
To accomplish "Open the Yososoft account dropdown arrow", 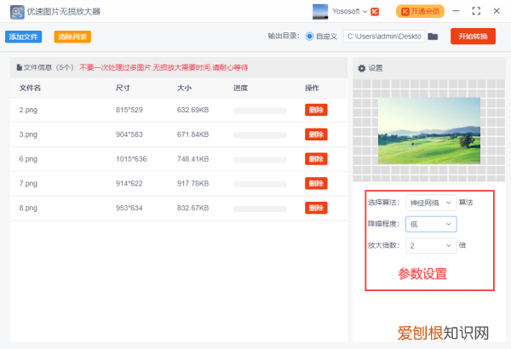I will point(365,12).
